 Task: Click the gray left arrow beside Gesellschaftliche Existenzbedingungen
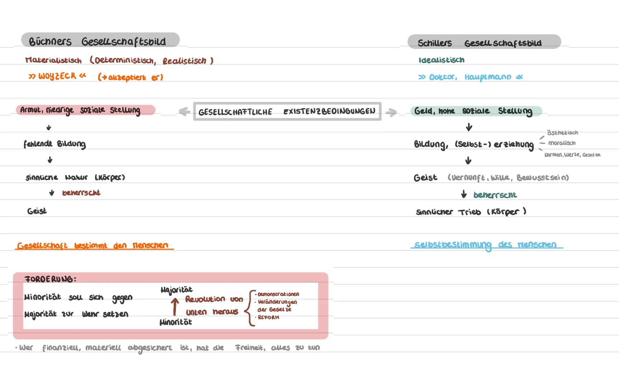pyautogui.click(x=184, y=112)
